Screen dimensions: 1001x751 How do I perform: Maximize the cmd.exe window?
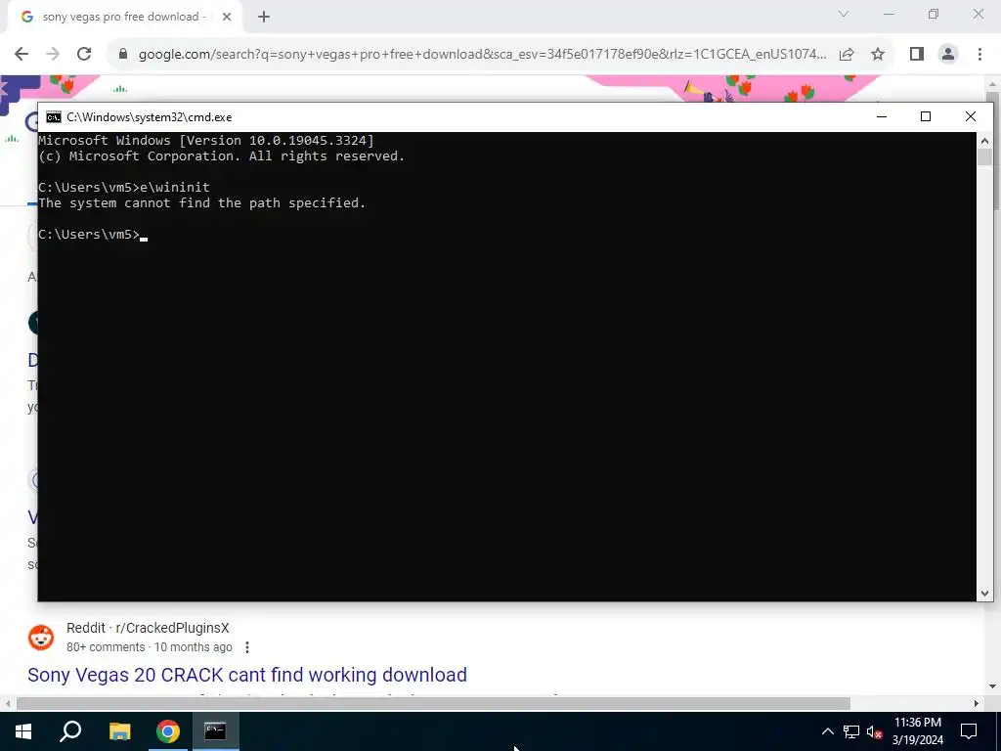926,116
